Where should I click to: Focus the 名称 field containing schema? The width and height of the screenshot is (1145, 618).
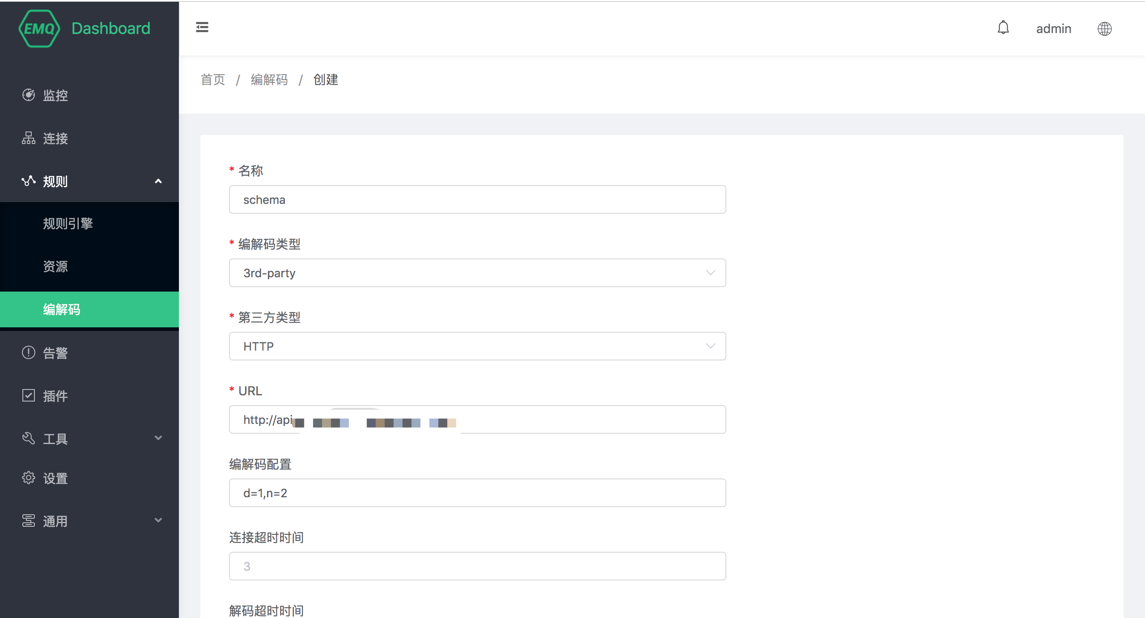click(x=477, y=199)
